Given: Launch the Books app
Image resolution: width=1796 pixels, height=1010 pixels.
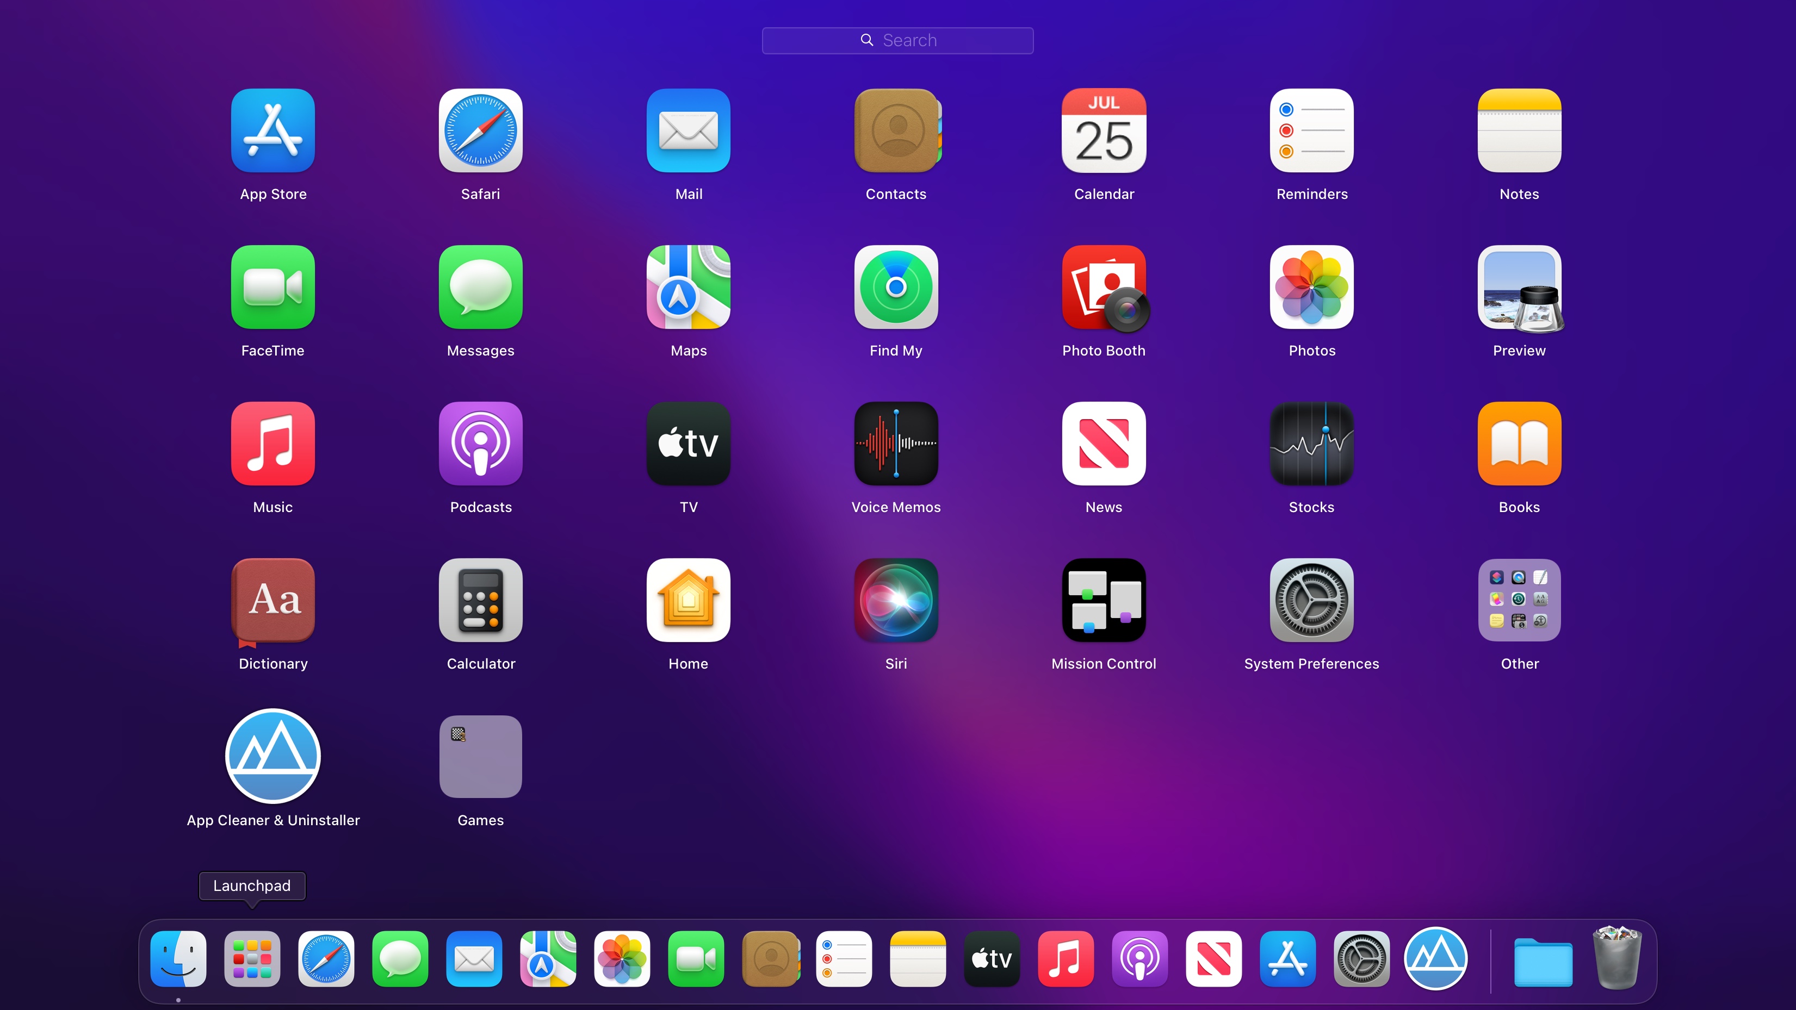Looking at the screenshot, I should click(1519, 444).
